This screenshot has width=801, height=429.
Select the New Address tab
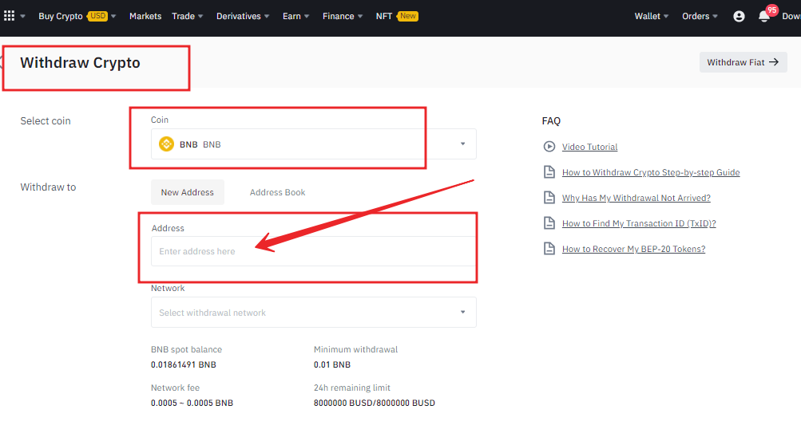pyautogui.click(x=188, y=192)
